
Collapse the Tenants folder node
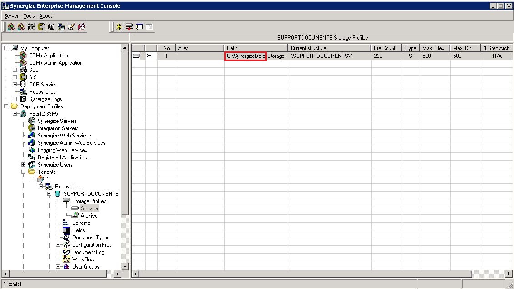(x=24, y=172)
